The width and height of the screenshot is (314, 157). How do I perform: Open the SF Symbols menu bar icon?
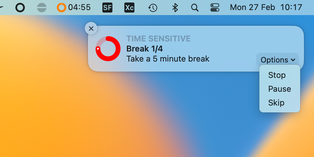pyautogui.click(x=107, y=8)
